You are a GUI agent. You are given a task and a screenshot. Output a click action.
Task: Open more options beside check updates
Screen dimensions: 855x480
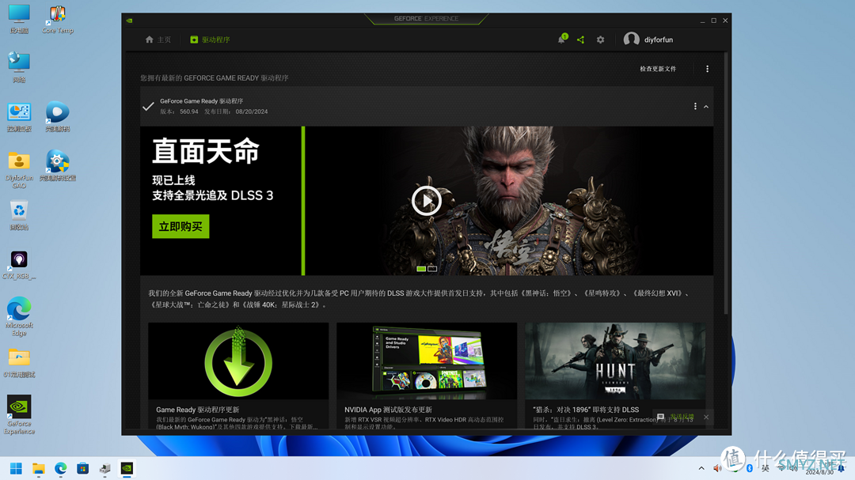click(707, 69)
